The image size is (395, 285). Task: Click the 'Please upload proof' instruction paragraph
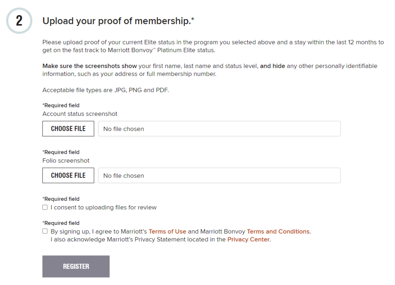213,46
